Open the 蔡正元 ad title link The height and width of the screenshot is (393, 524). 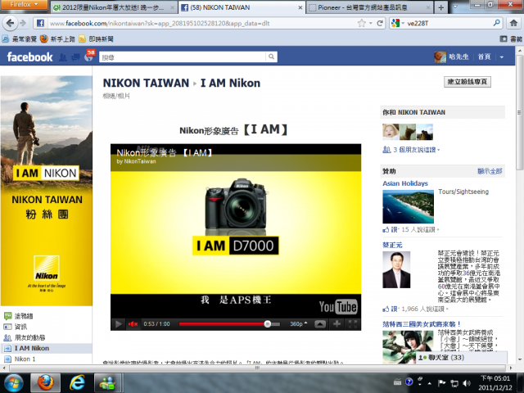pos(392,245)
